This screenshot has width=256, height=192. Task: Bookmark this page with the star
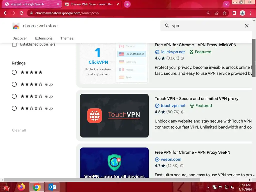224,13
